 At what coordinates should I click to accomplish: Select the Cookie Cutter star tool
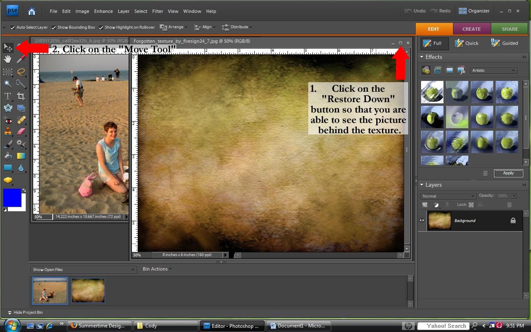coord(8,108)
